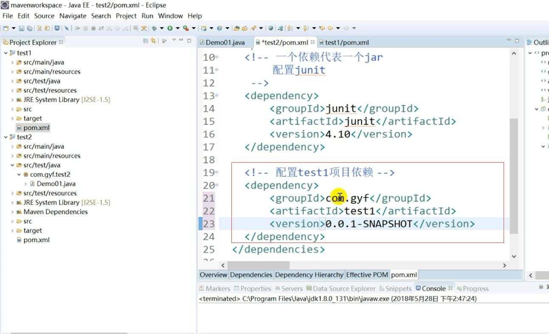Expand Demo01.java in the tree
The width and height of the screenshot is (549, 334).
point(26,184)
